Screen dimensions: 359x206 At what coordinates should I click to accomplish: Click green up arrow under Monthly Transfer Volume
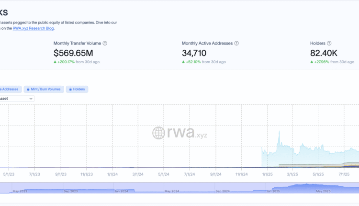(x=55, y=61)
